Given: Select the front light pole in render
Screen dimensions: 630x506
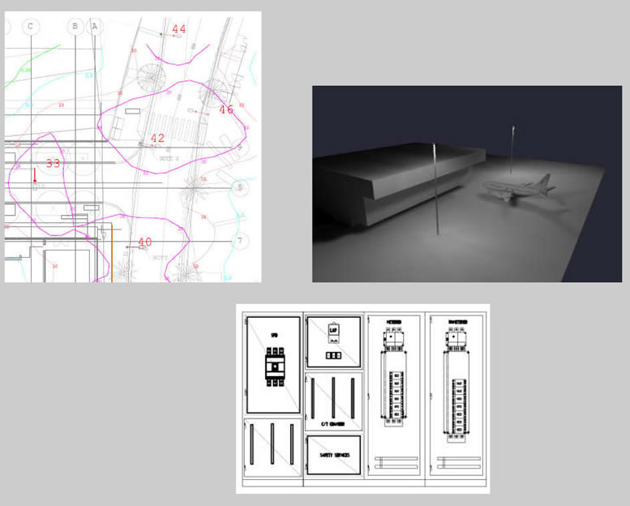Looking at the screenshot, I should pyautogui.click(x=437, y=189).
